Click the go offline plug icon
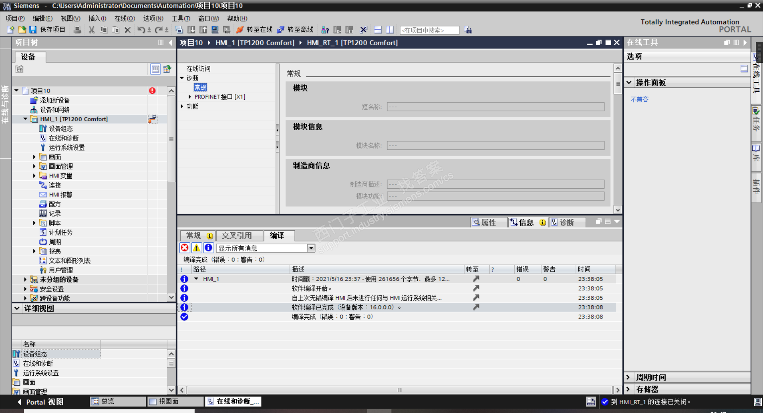Image resolution: width=763 pixels, height=413 pixels. point(281,30)
